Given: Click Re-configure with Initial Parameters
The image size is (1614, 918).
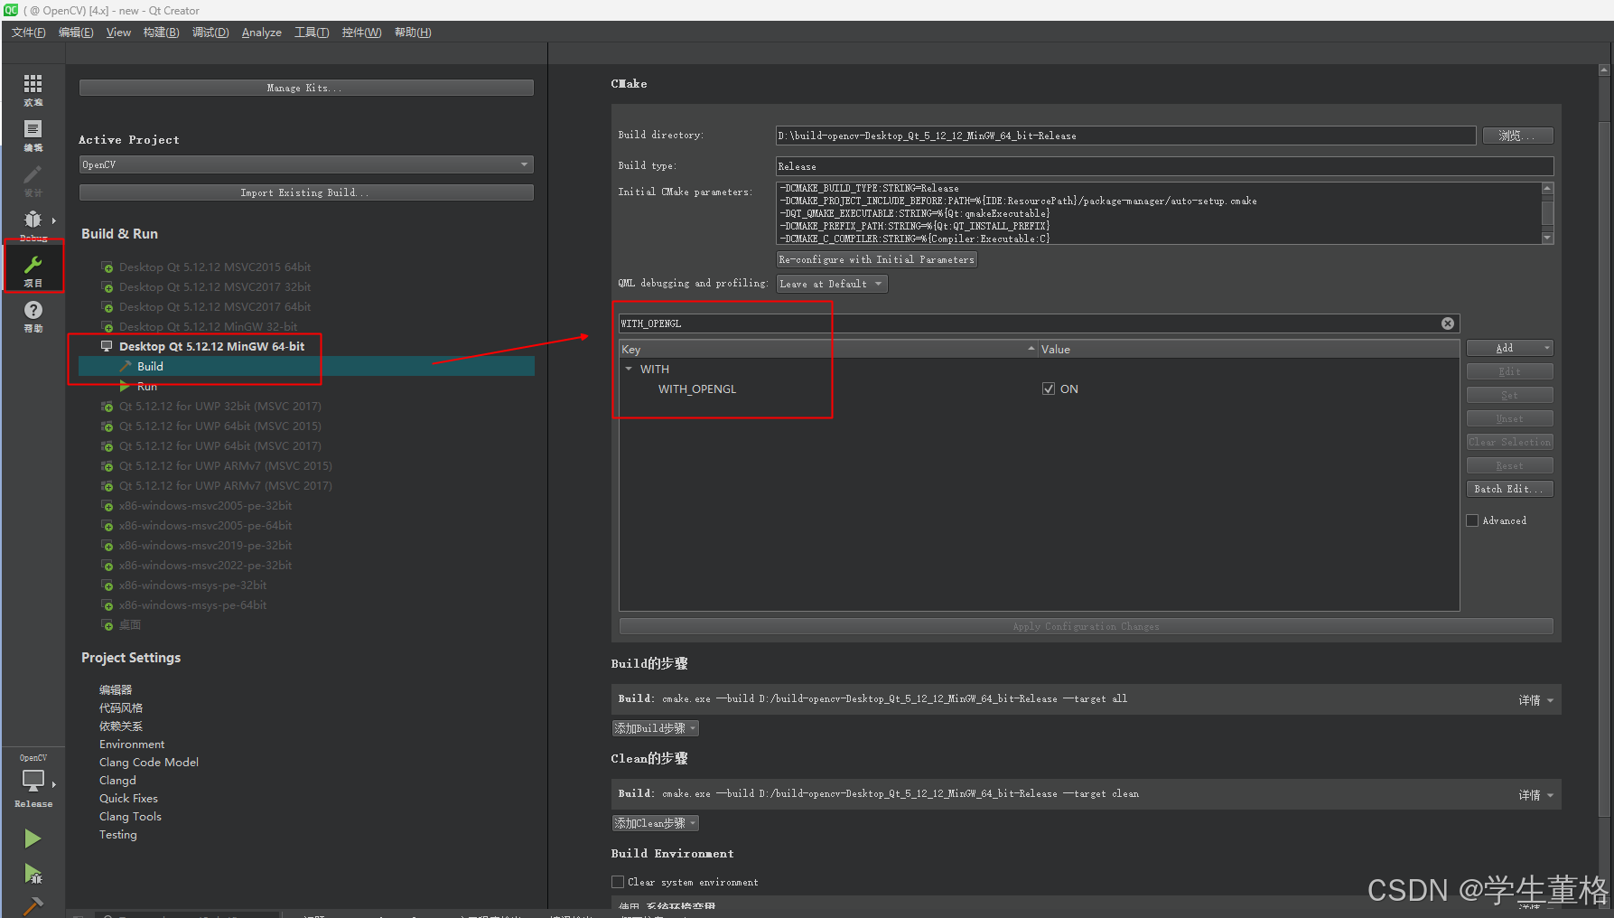Looking at the screenshot, I should point(877,259).
